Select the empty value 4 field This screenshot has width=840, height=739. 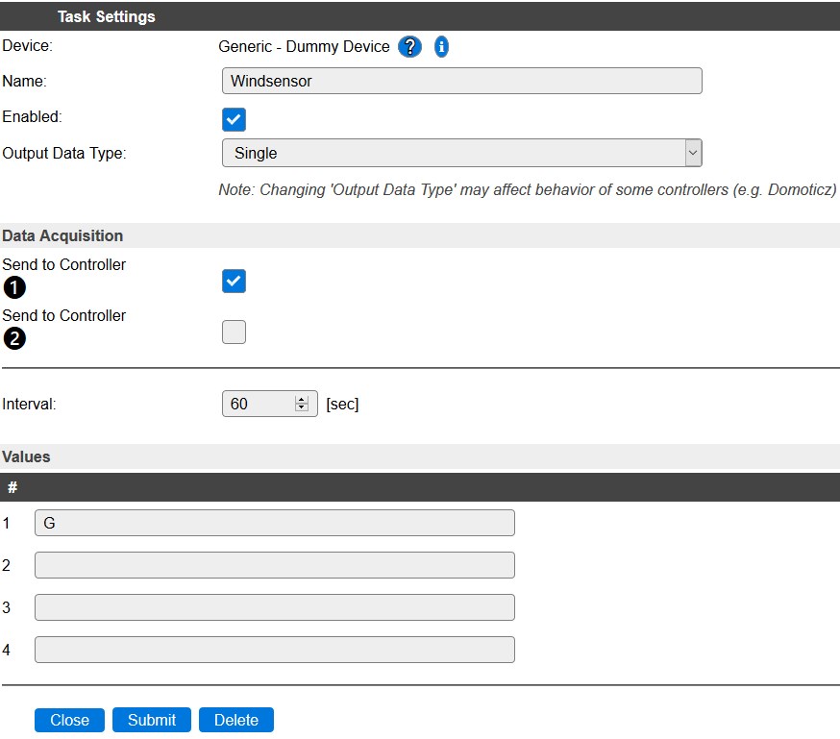274,650
